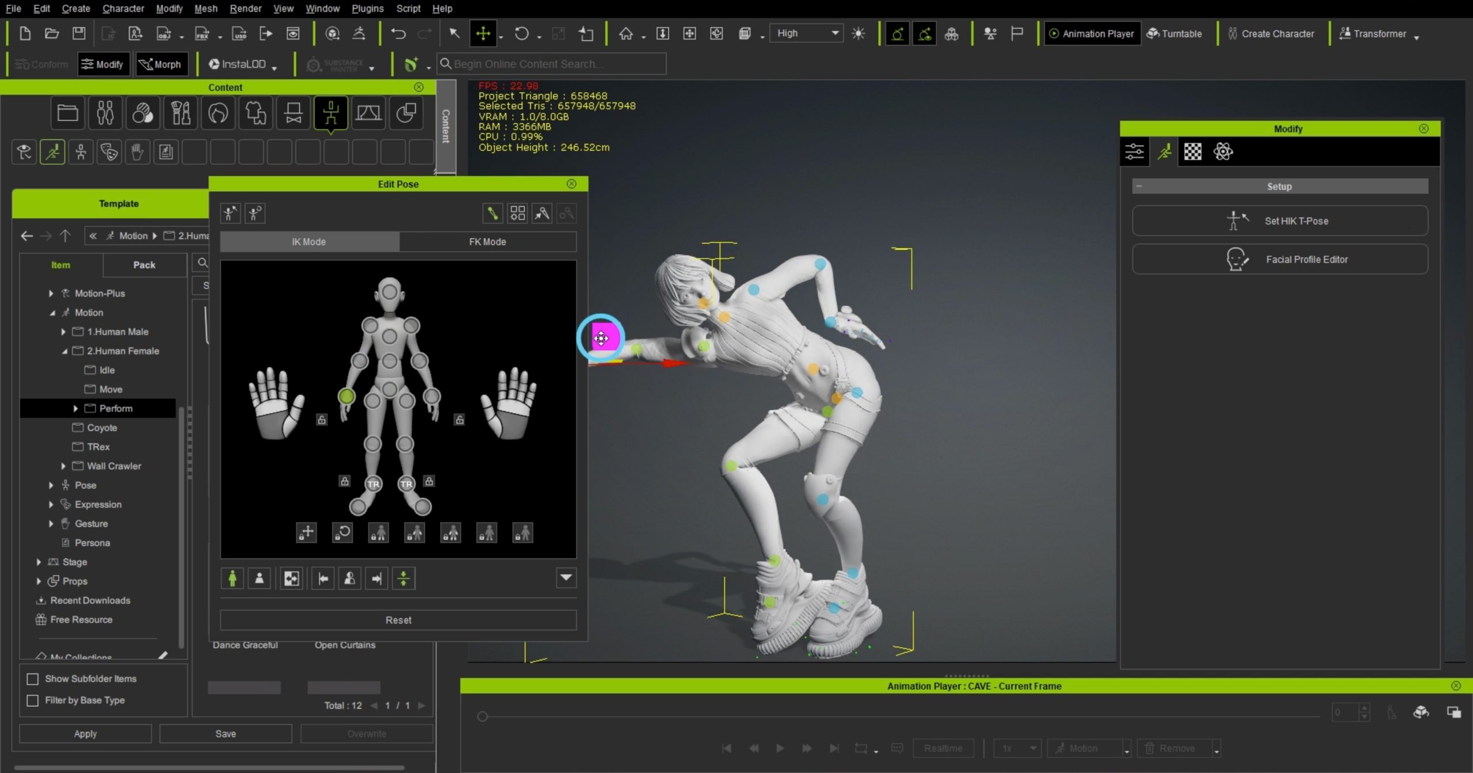This screenshot has width=1473, height=773.
Task: Click the Undo arrow in toolbar
Action: point(398,33)
